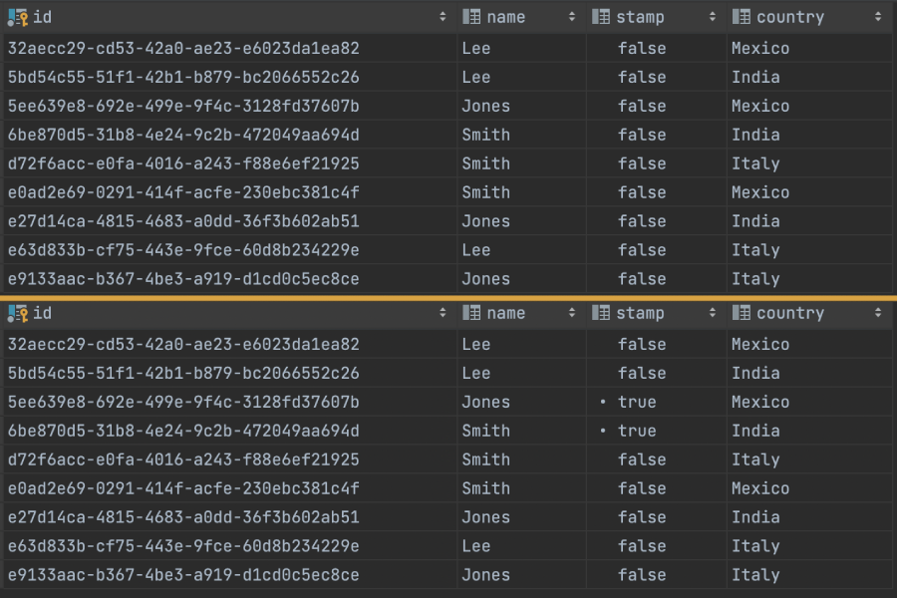The image size is (897, 598).
Task: Select id e27d14ca-4815-4683-a0dd-36f3b602ab51 in lower table
Action: pos(183,517)
